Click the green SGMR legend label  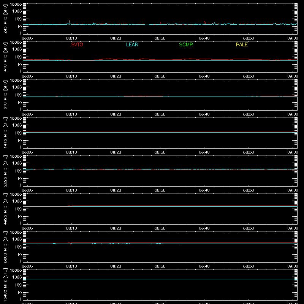tap(186, 44)
